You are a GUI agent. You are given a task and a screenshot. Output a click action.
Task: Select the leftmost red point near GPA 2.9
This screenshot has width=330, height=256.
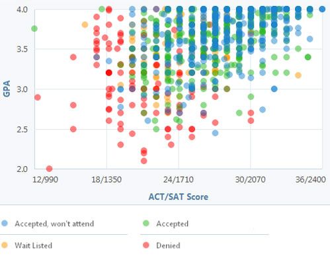coord(38,97)
